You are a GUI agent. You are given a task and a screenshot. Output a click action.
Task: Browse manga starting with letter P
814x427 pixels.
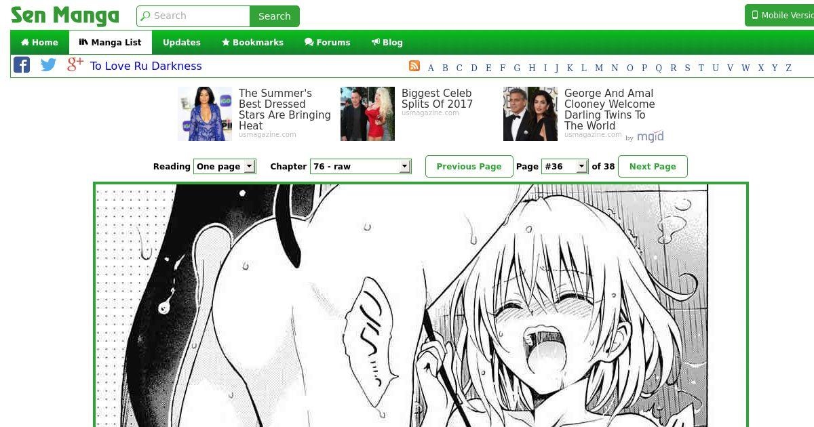pos(644,68)
